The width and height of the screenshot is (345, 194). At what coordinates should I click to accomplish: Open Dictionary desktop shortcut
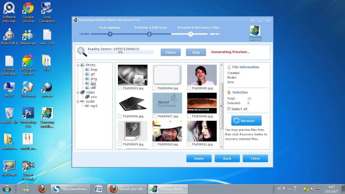coord(28,89)
